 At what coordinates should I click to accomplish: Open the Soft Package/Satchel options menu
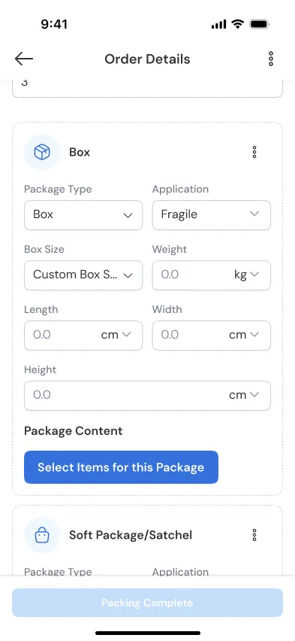[254, 535]
